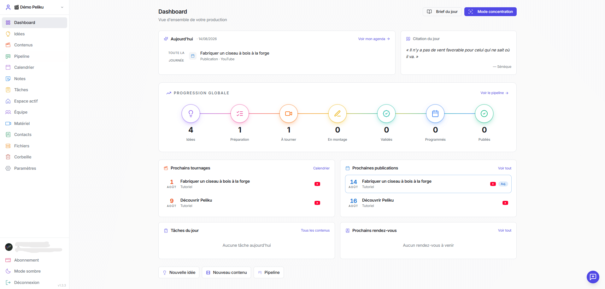The width and height of the screenshot is (605, 289).
Task: Click YouTube icon on Découvrir Peliku tournage row
Action: 317,203
